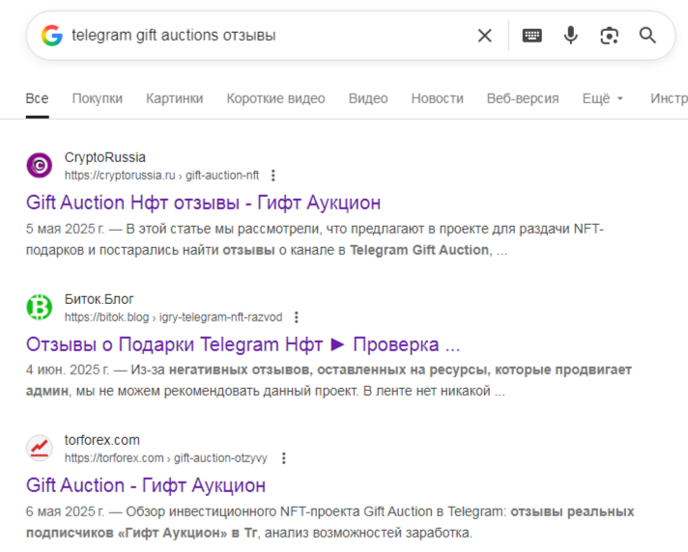The height and width of the screenshot is (552, 688).
Task: Search by image with Lens
Action: (x=609, y=36)
